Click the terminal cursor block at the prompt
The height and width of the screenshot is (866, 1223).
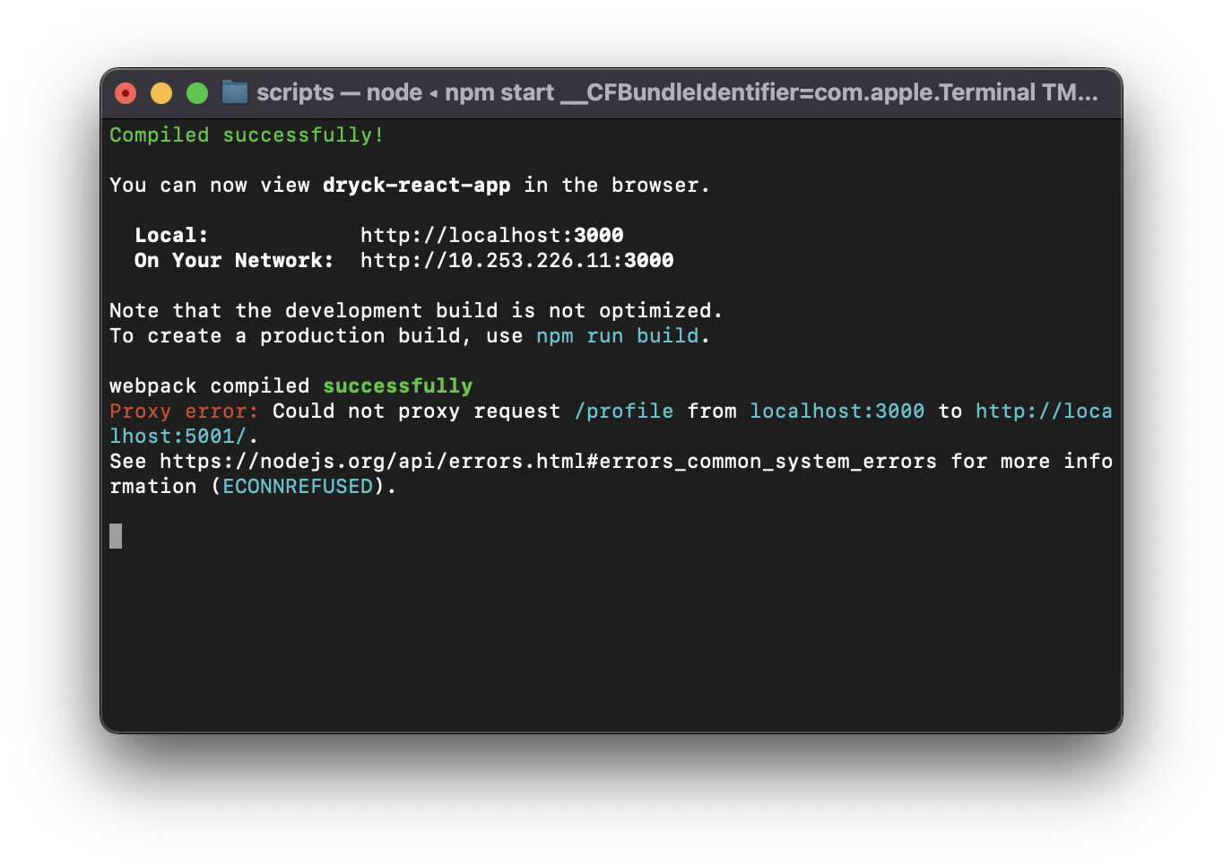(116, 536)
